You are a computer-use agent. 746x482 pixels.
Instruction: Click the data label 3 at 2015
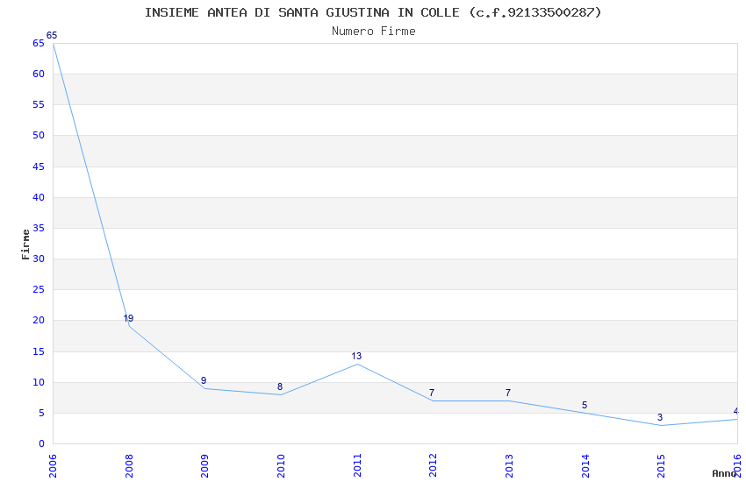(x=660, y=417)
